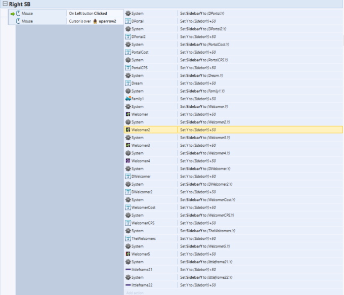Click Mouse icon in Cursor is over row
344x295 pixels.
(18, 21)
